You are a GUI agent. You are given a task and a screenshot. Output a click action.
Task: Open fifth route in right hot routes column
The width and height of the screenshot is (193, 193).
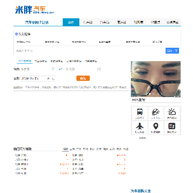coord(78,173)
